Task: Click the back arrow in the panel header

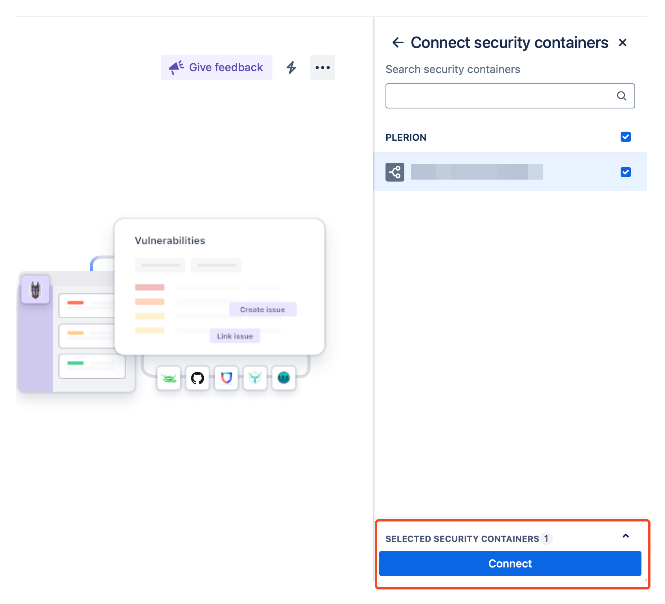Action: click(x=398, y=42)
